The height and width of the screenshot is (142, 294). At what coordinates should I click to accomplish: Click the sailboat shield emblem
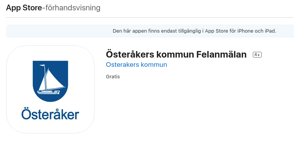point(50,81)
